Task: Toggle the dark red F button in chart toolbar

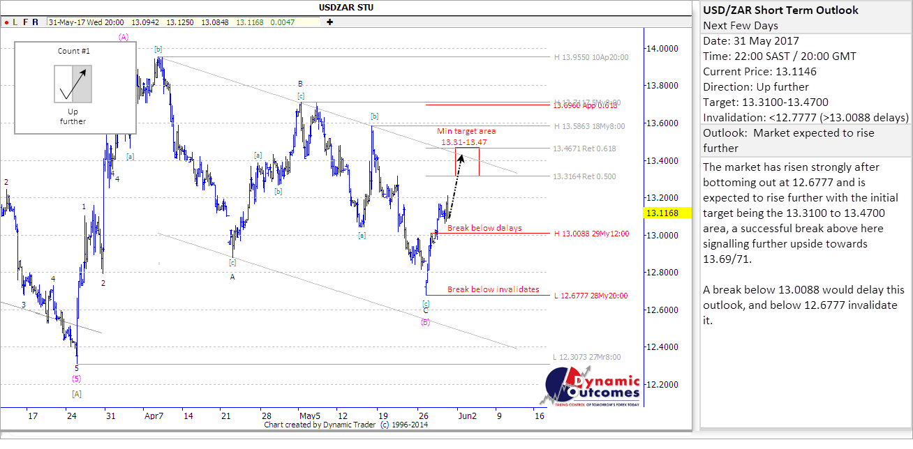Action: 25,22
